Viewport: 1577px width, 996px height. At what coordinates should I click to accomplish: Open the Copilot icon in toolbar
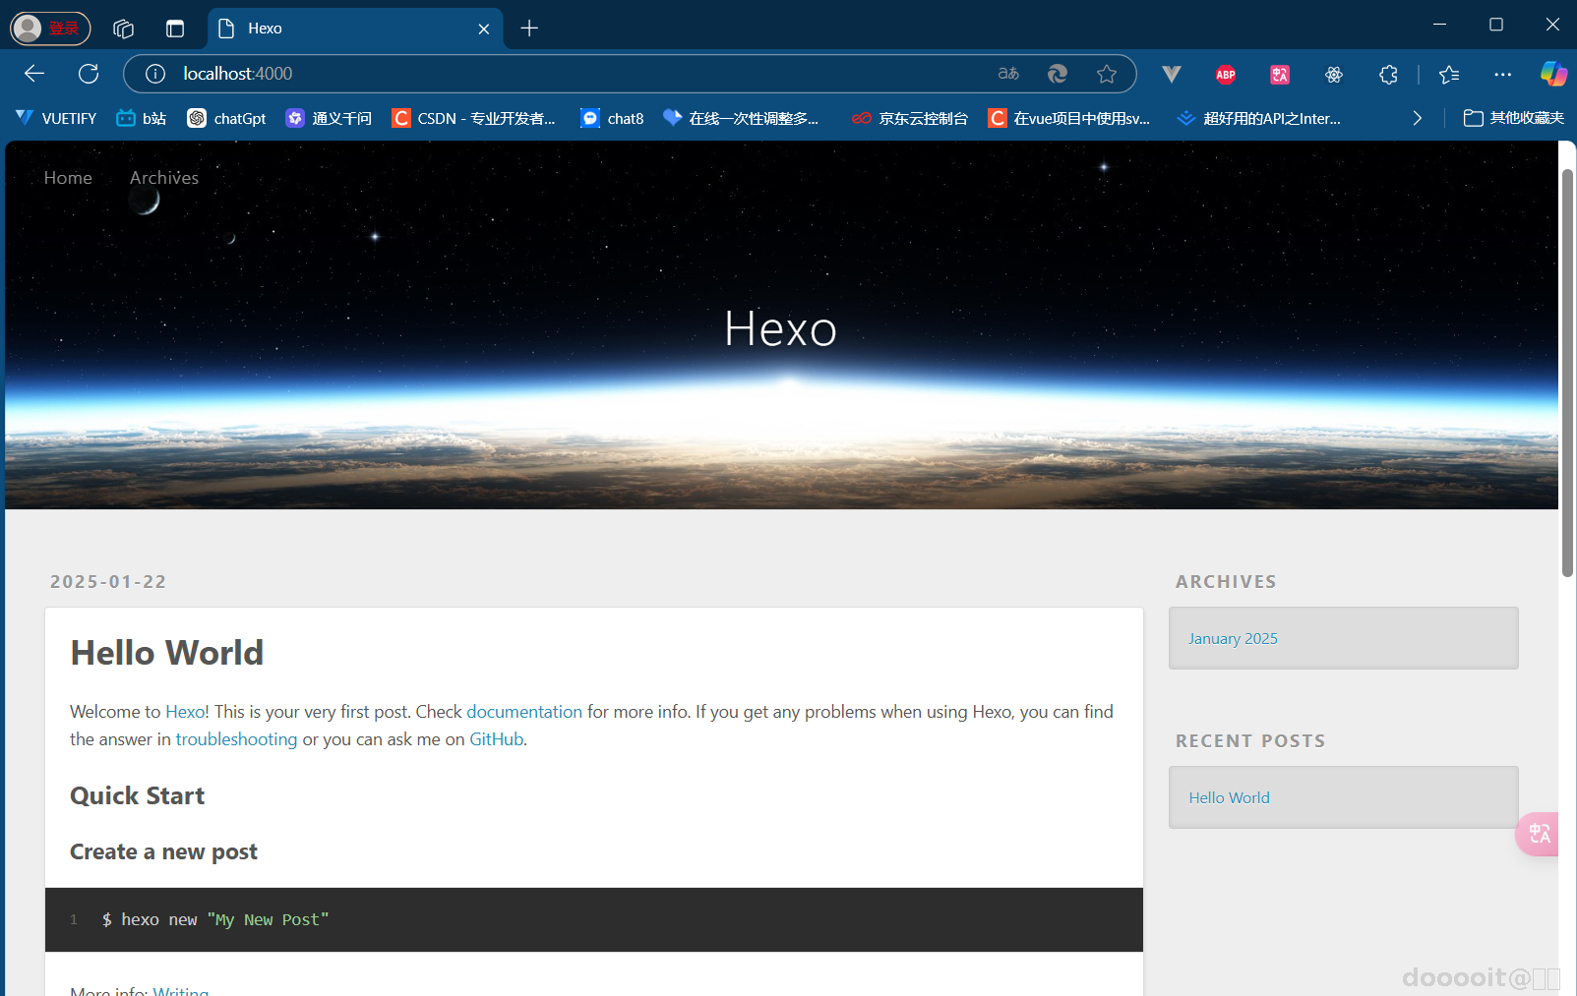(x=1553, y=74)
